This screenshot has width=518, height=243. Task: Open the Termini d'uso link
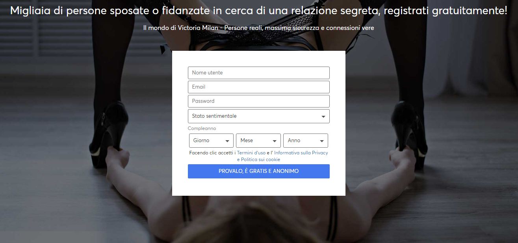[251, 153]
